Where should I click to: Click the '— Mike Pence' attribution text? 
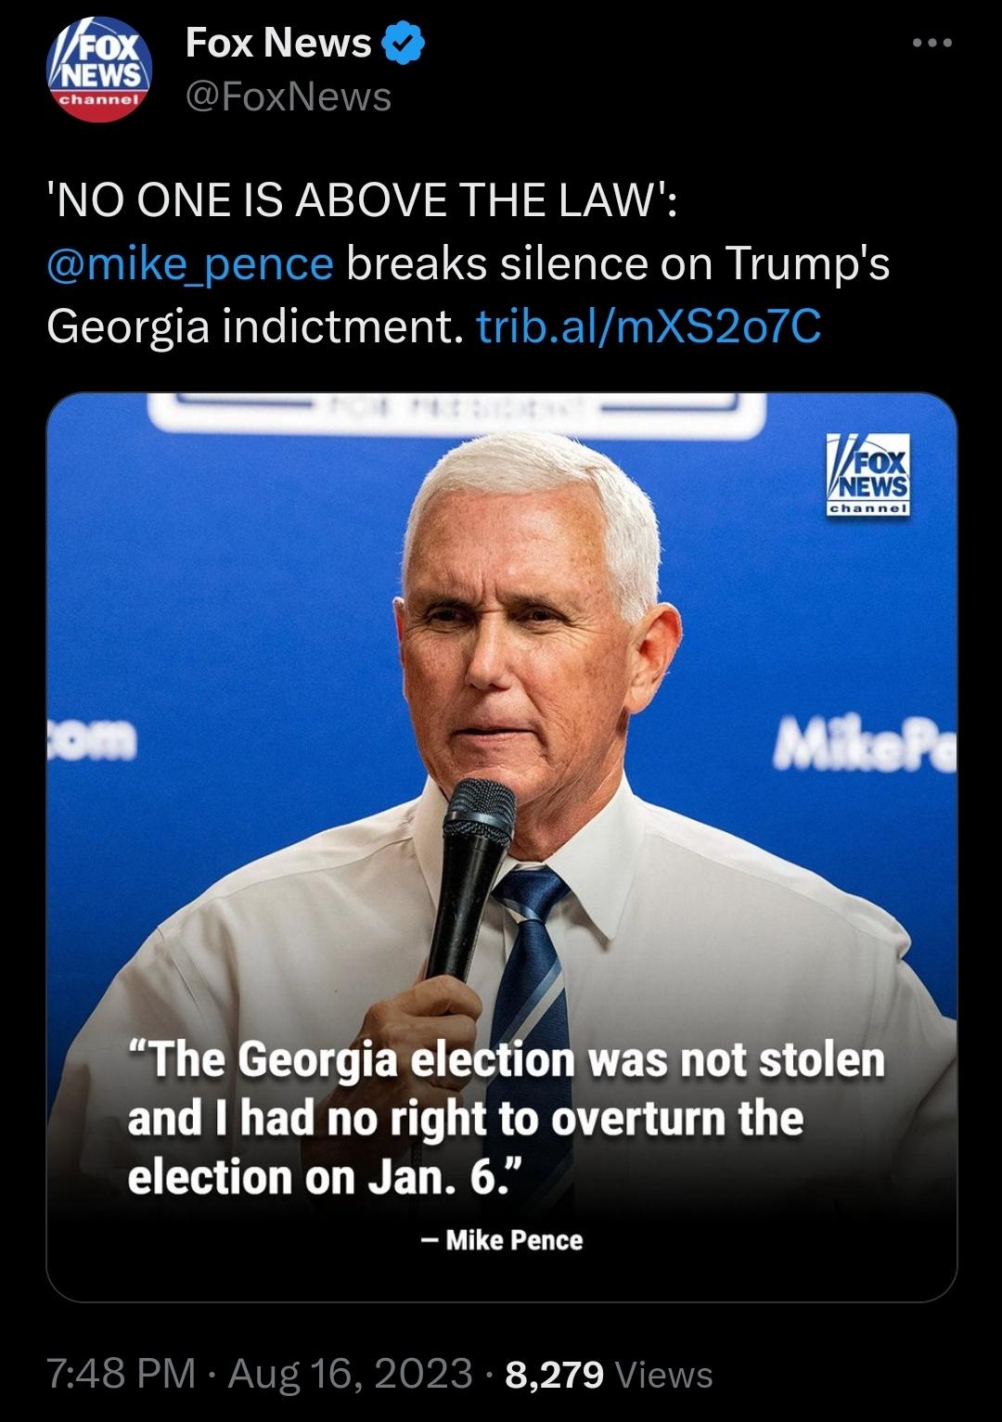(x=502, y=1240)
